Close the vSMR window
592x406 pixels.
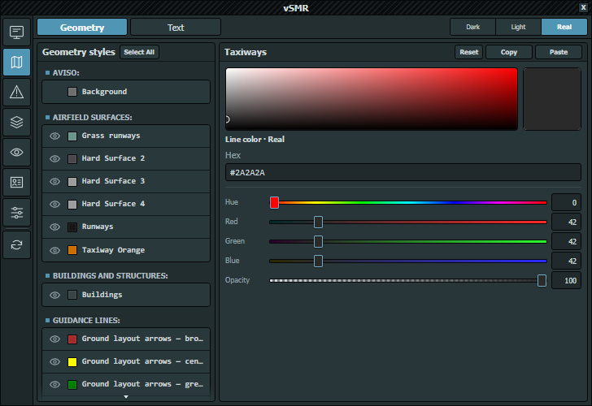(x=583, y=7)
